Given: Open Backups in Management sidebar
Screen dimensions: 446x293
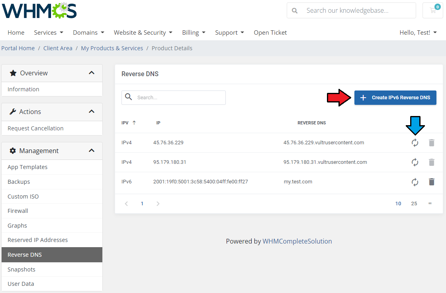Looking at the screenshot, I should click(52, 182).
